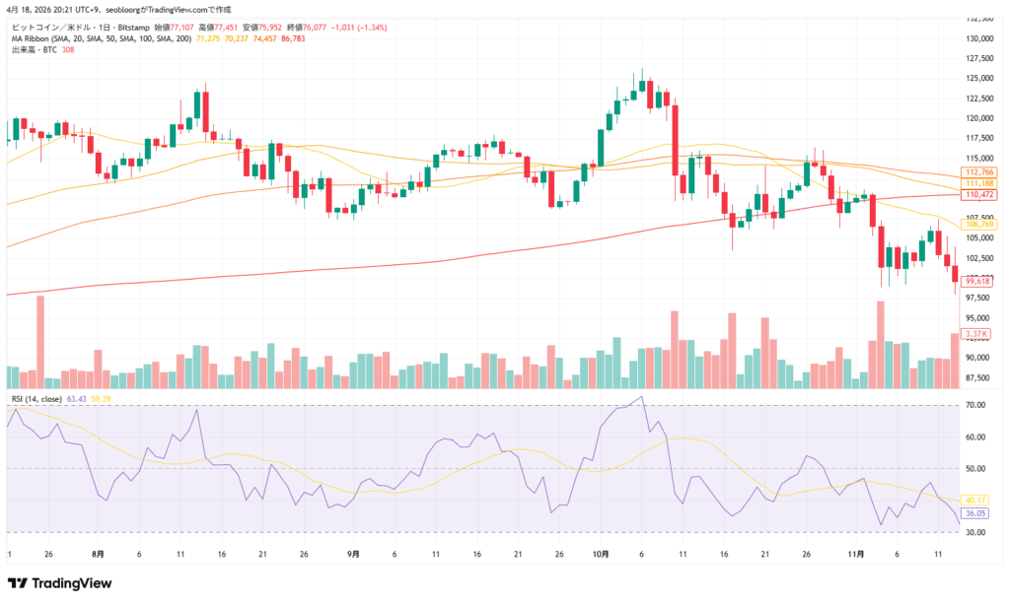Click the red 99,618 current price label

(977, 281)
